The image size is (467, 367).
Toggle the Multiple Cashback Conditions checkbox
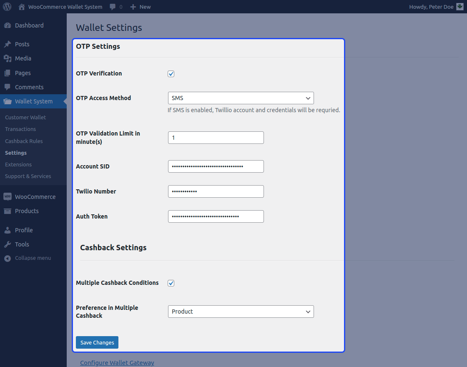pyautogui.click(x=171, y=283)
